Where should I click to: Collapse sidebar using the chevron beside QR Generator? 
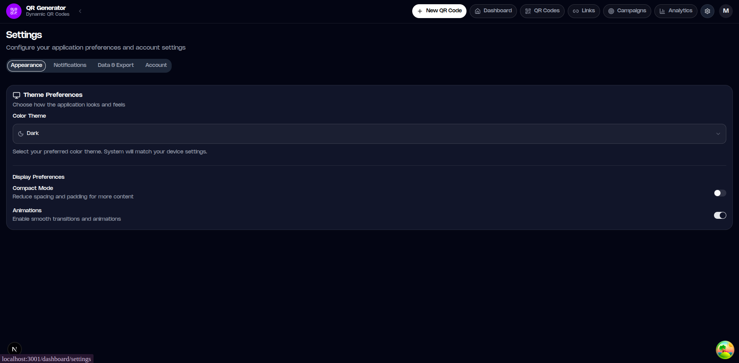(80, 11)
